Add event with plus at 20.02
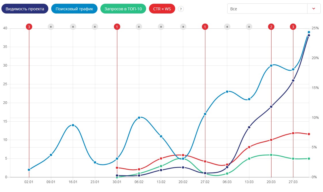The image size is (323, 192). coord(183,27)
